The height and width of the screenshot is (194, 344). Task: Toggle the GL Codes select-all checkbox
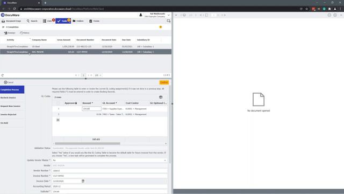click(58, 103)
